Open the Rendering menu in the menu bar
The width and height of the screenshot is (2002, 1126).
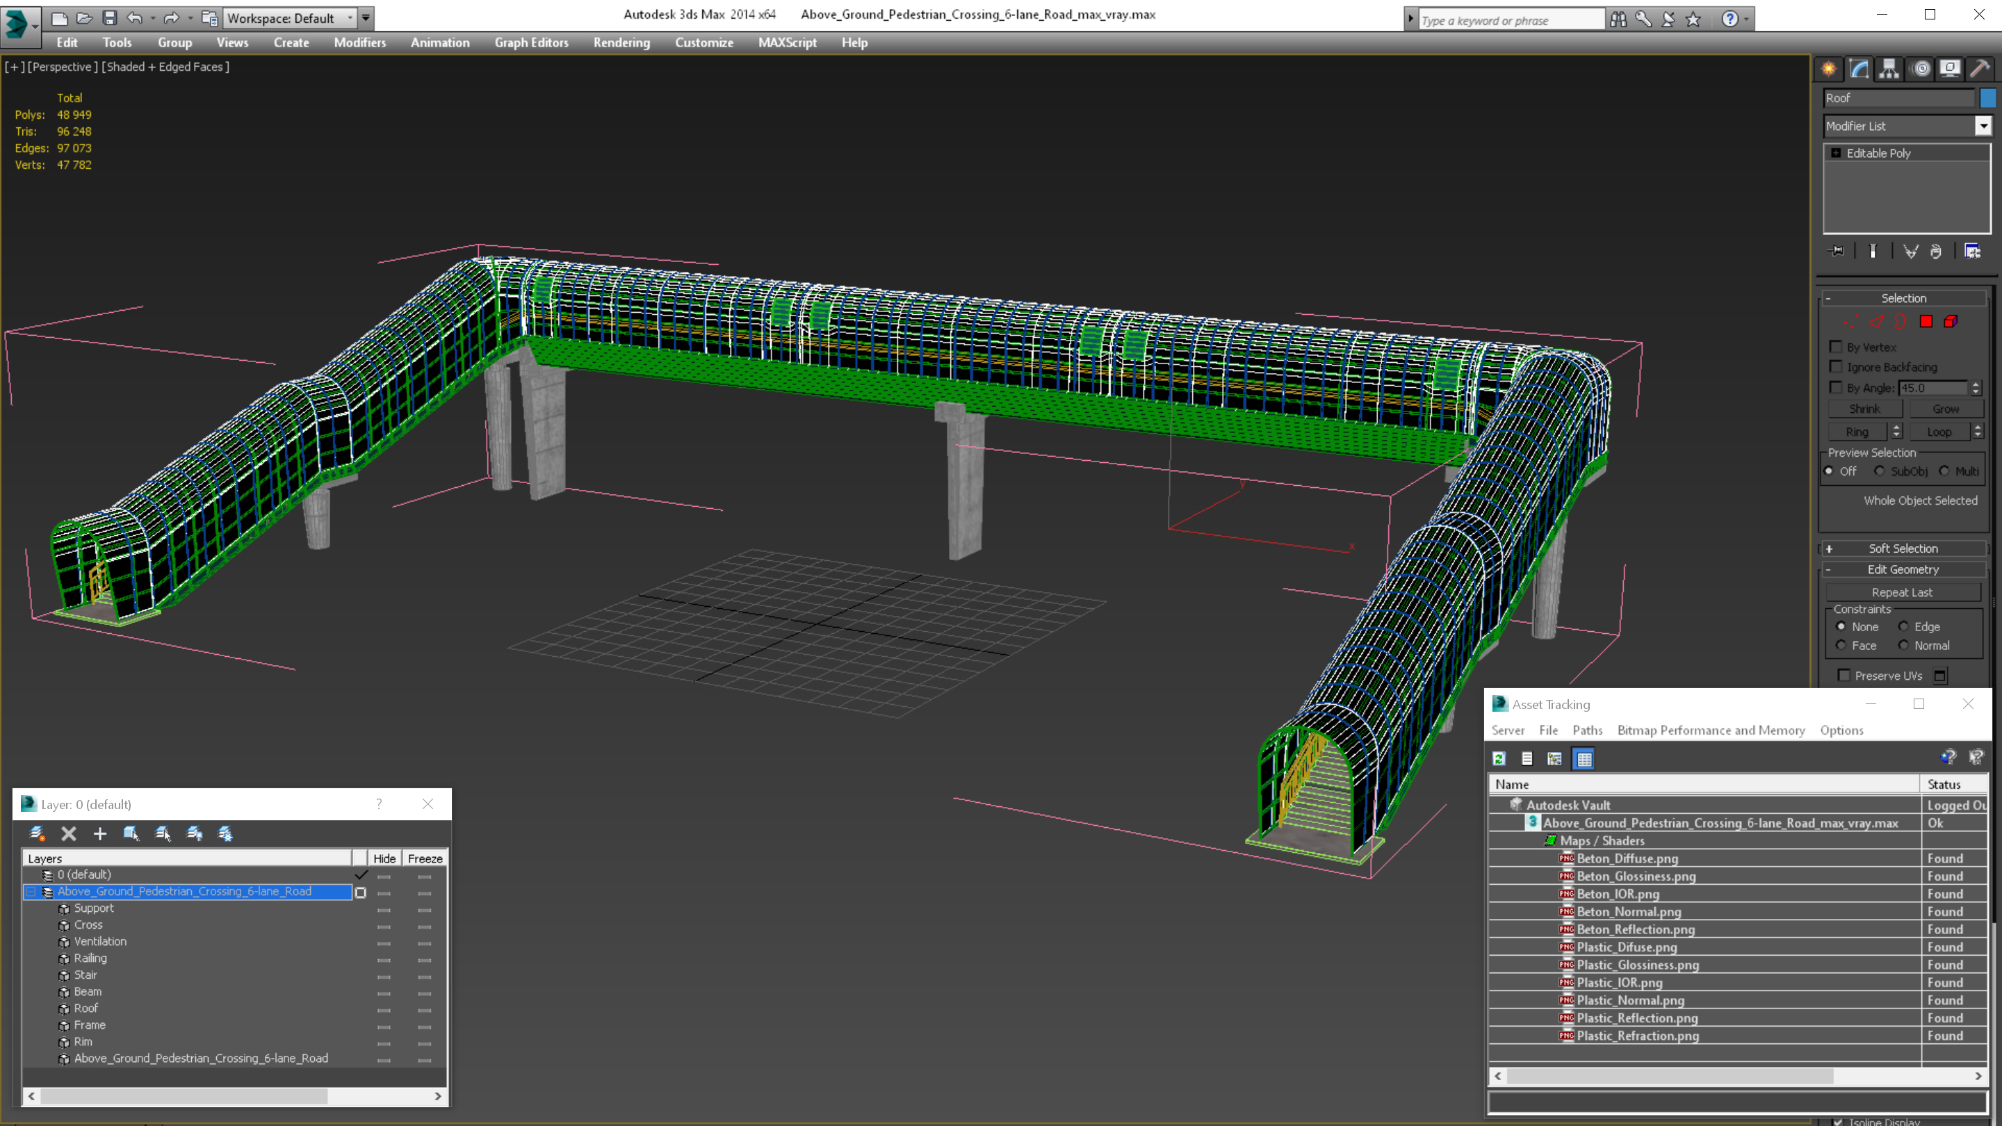point(620,42)
